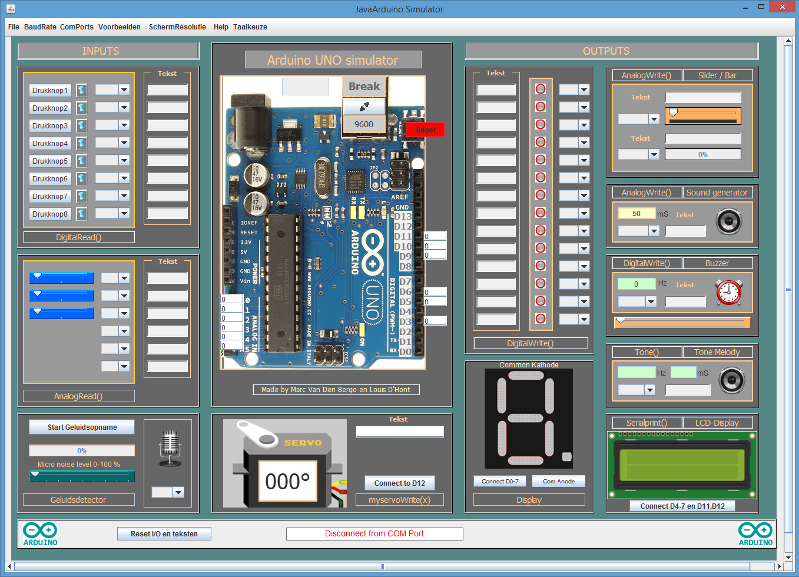Screen dimensions: 799x577
Task: Click the servo Tekst input field
Action: tap(399, 432)
